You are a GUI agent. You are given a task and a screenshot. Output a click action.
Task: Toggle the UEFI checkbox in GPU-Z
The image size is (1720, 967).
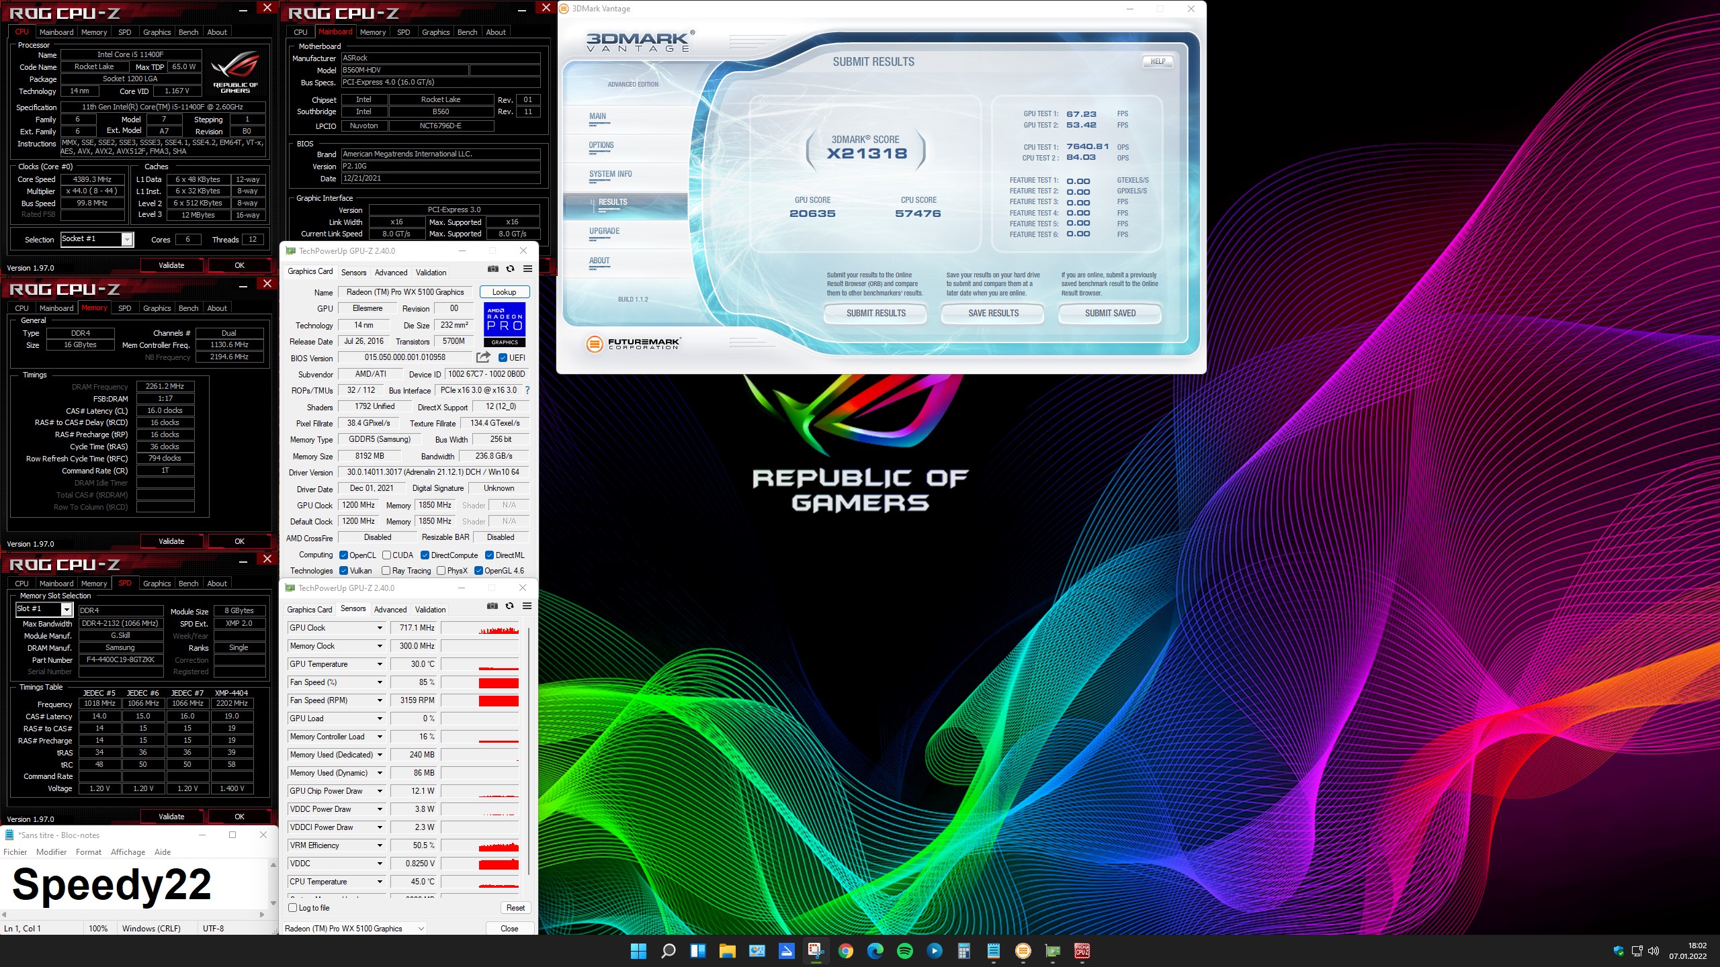(503, 358)
